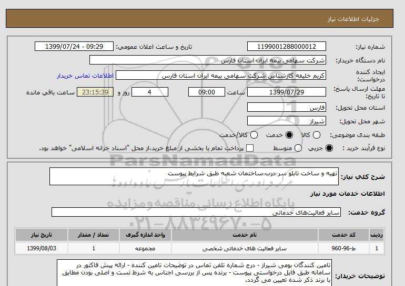Tick the اسناد خزانه اسلامی payment checkbox

(250, 148)
